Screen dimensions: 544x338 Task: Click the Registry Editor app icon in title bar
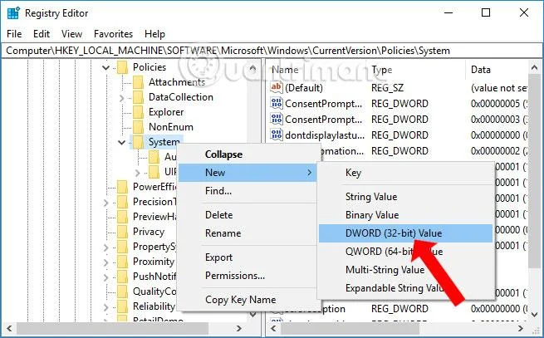point(13,13)
